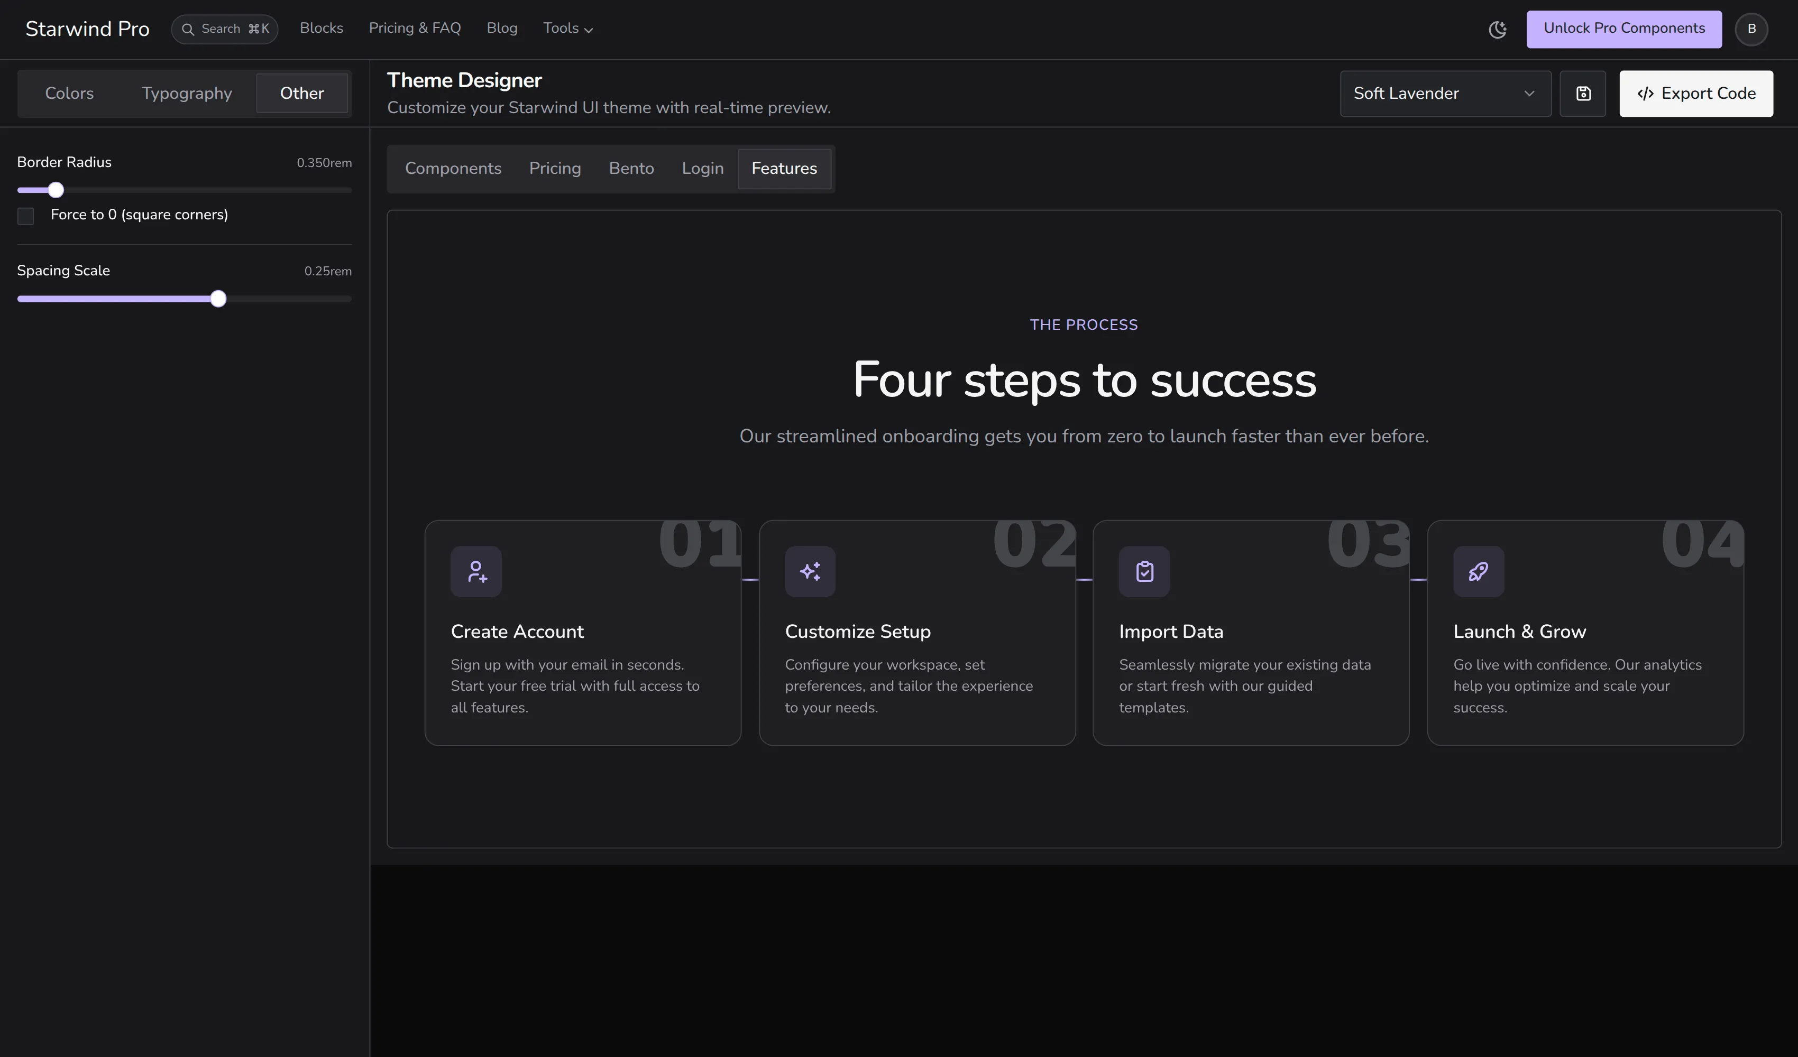
Task: Enable Force to 0 square corners
Action: point(26,216)
